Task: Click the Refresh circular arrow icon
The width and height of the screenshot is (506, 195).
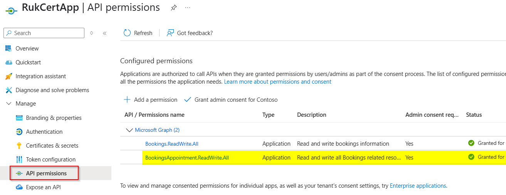Action: coord(127,33)
